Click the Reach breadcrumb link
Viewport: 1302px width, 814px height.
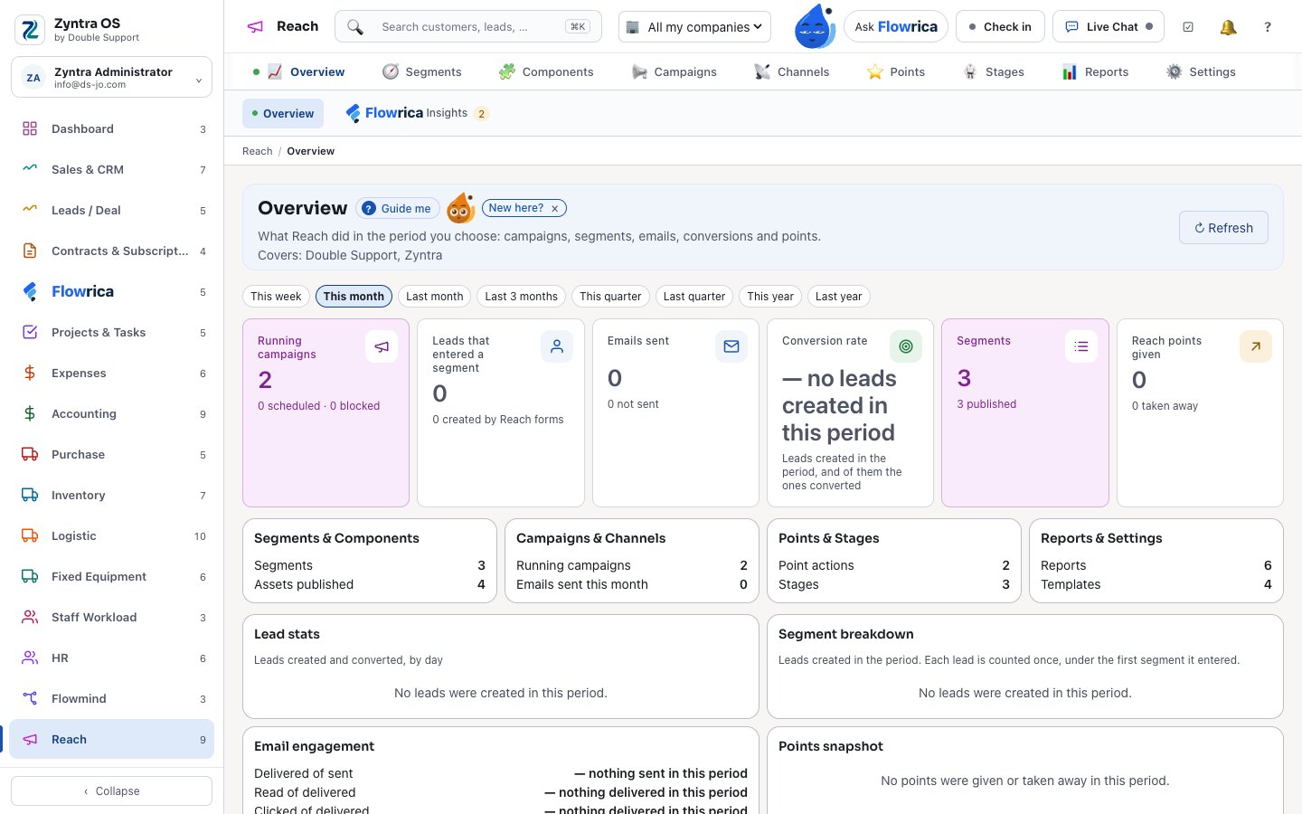point(257,151)
